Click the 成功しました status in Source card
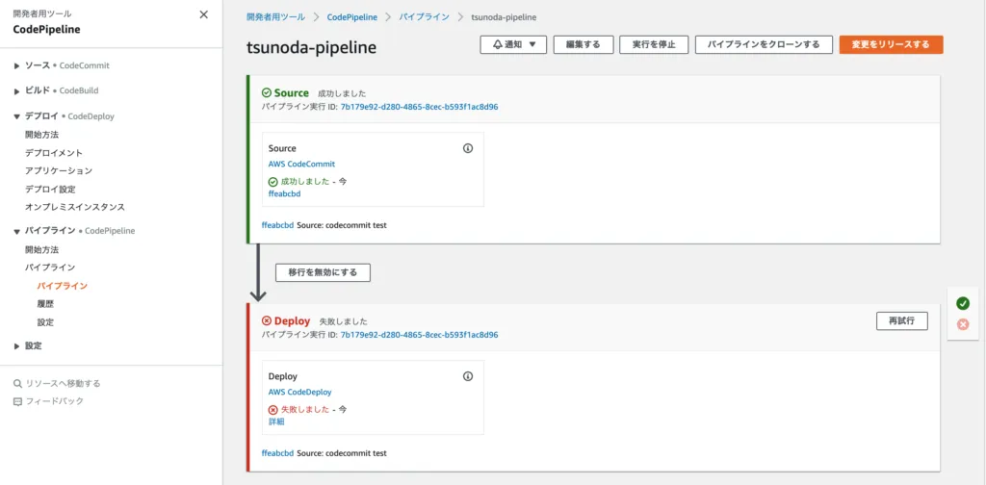 pyautogui.click(x=304, y=181)
